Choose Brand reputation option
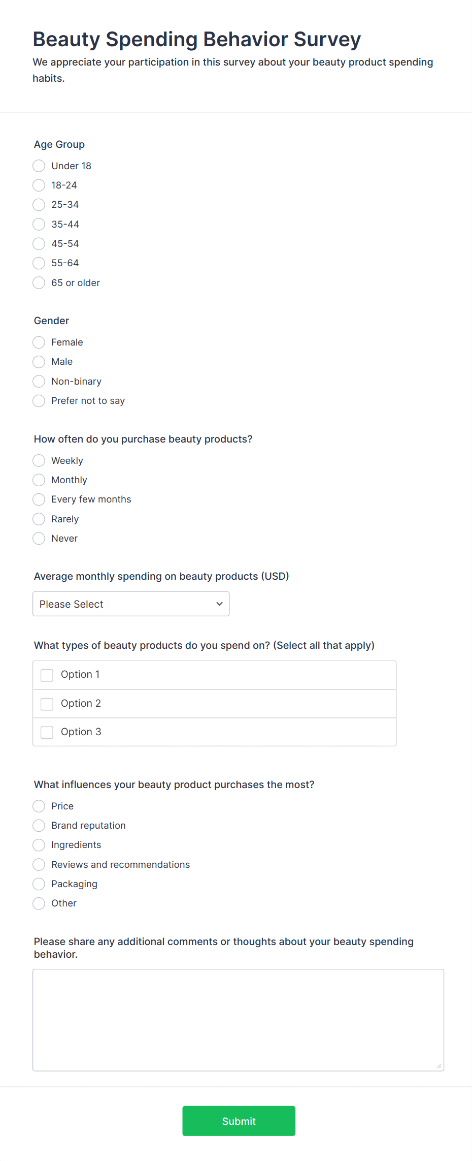Image resolution: width=472 pixels, height=1161 pixels. pyautogui.click(x=39, y=826)
